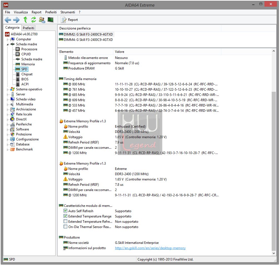Viewport: 280px width, 265px height.
Task: Select DIMM4: G Skill F3-2400C9-4GTXD device
Action: click(x=86, y=40)
